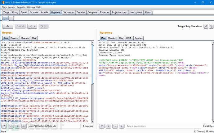
Task: Select the Request Params tab
Action: pyautogui.click(x=14, y=38)
